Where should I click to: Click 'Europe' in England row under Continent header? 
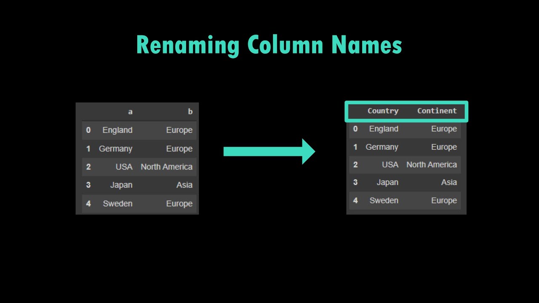coord(444,129)
